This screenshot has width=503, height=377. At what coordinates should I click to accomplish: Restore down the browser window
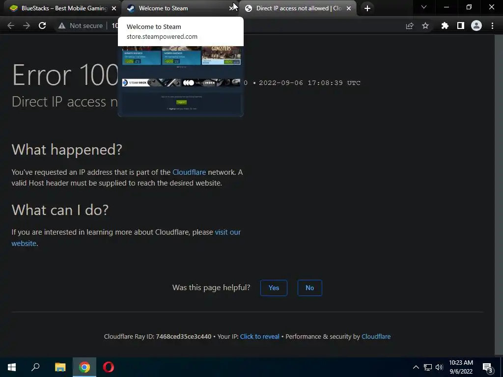click(x=469, y=7)
